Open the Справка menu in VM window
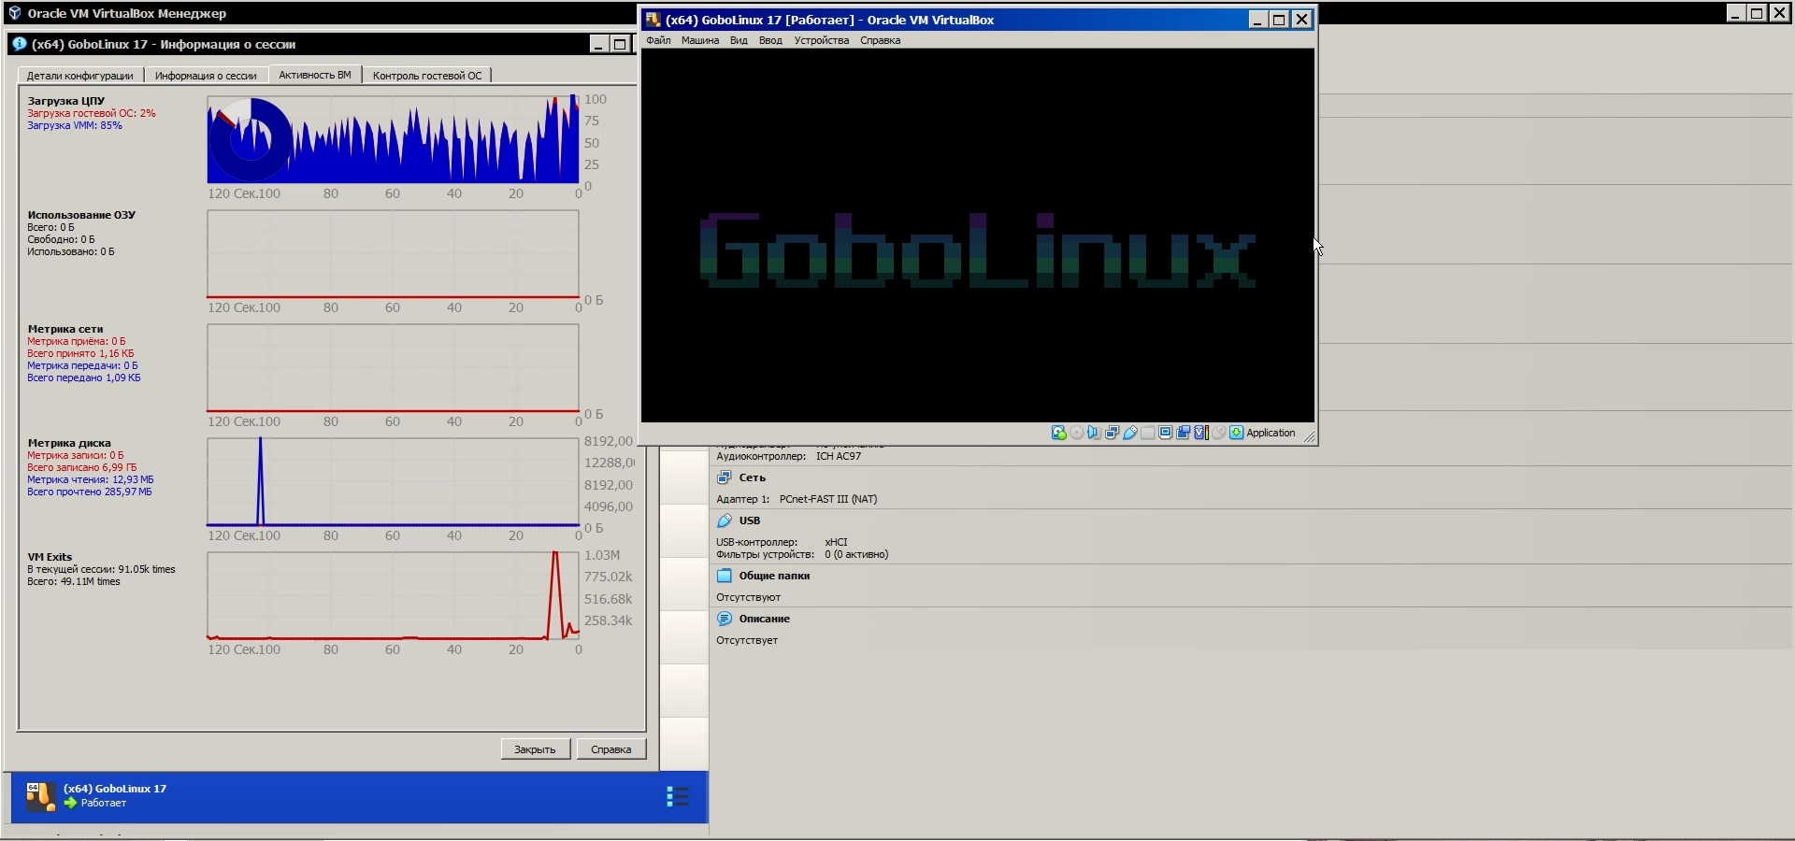The image size is (1795, 841). point(880,40)
